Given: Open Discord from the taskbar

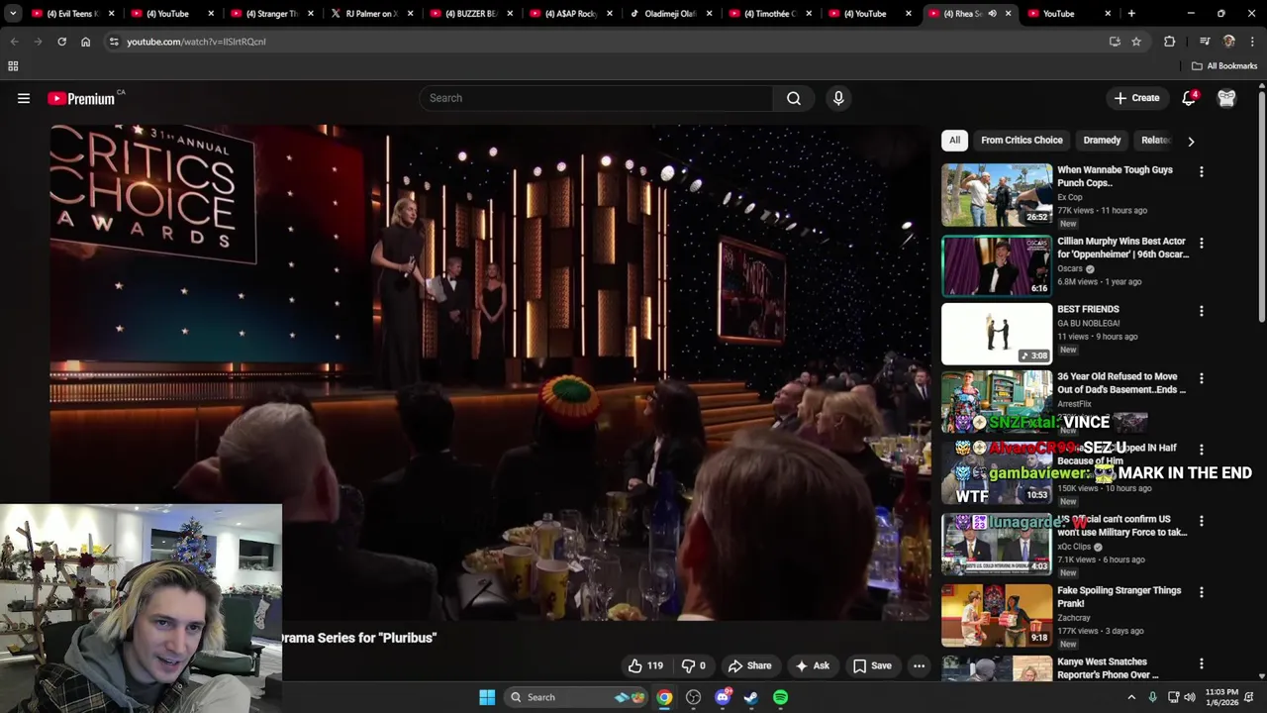Looking at the screenshot, I should [x=723, y=697].
